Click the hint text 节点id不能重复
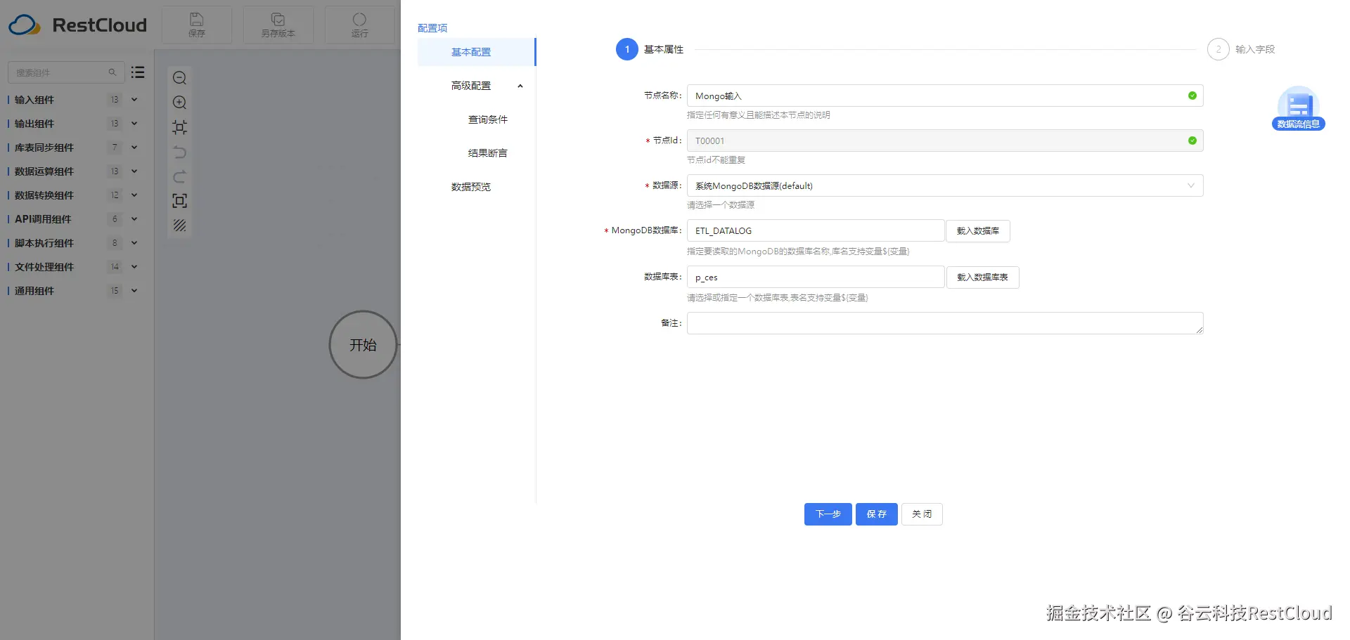This screenshot has height=640, width=1350. (x=716, y=160)
